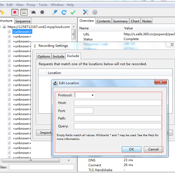
Task: Click into the Port input field
Action: click(x=84, y=111)
